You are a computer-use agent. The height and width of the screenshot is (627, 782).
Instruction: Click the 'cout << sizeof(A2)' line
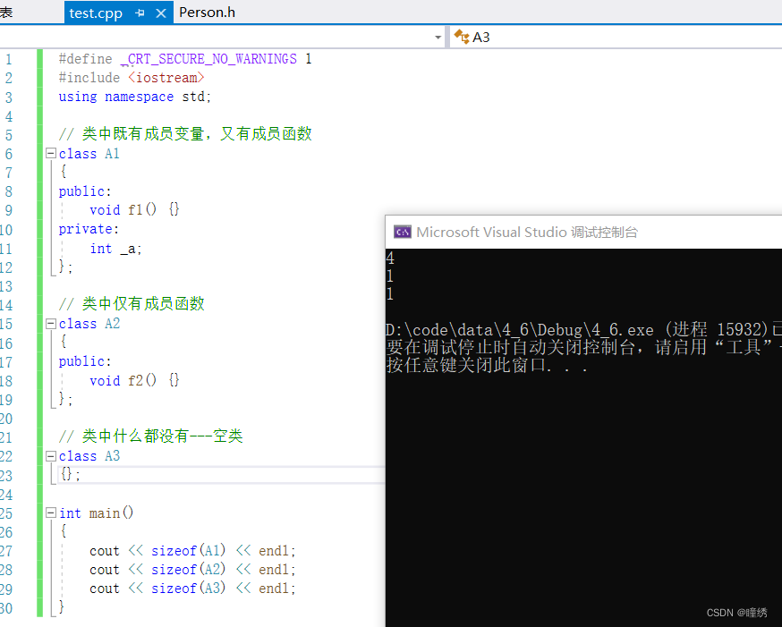[x=192, y=569]
